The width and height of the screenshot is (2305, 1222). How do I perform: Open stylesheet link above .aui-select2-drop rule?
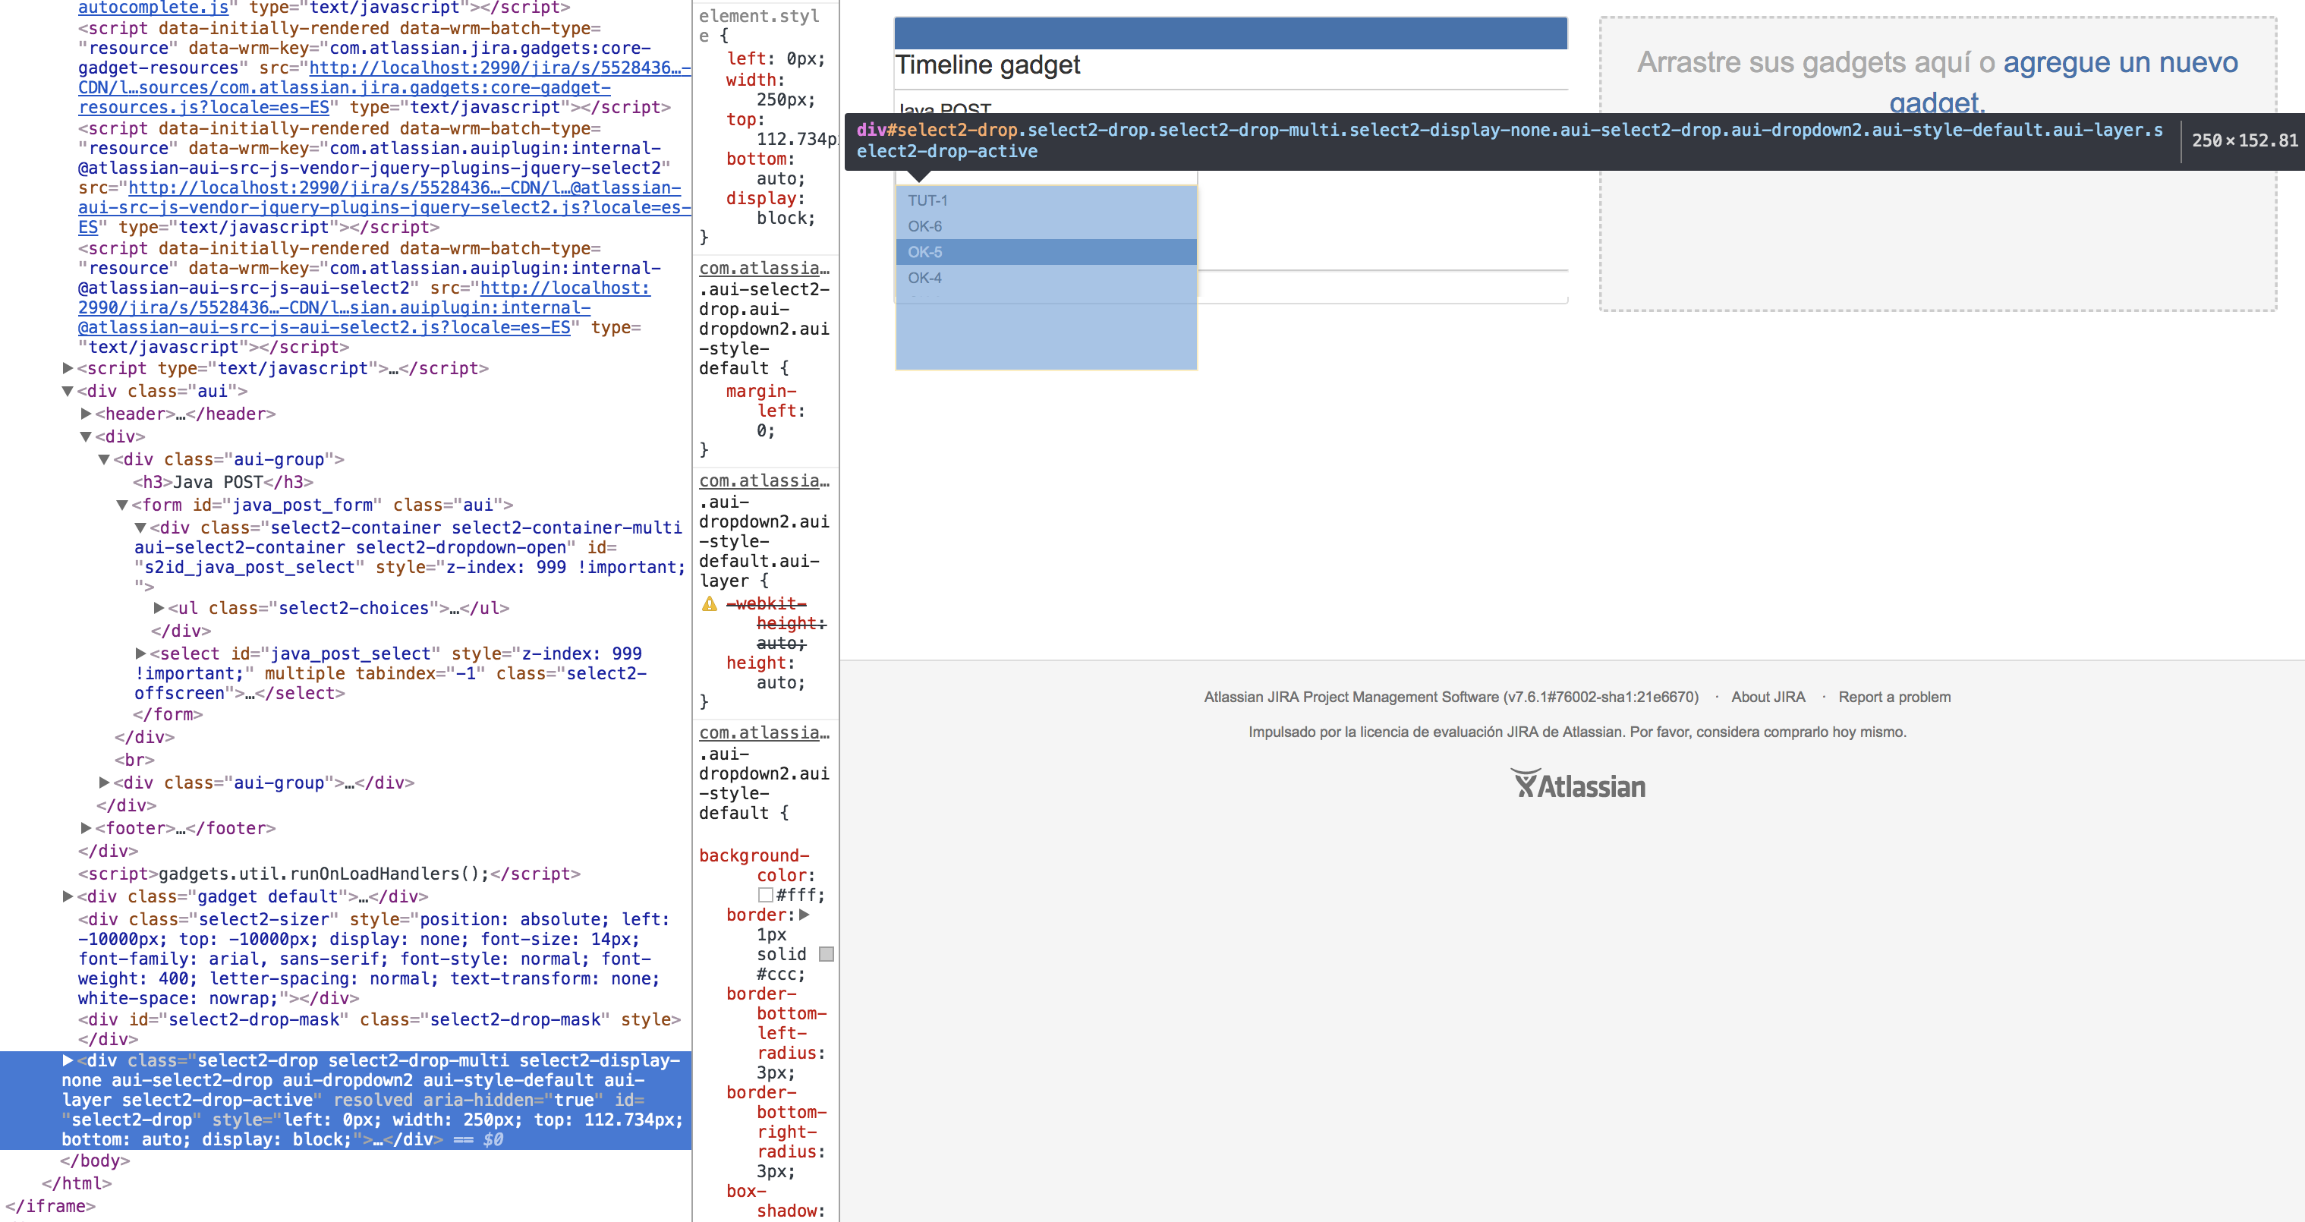click(764, 267)
